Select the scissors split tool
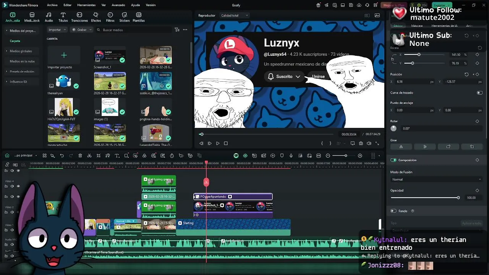 pyautogui.click(x=89, y=155)
